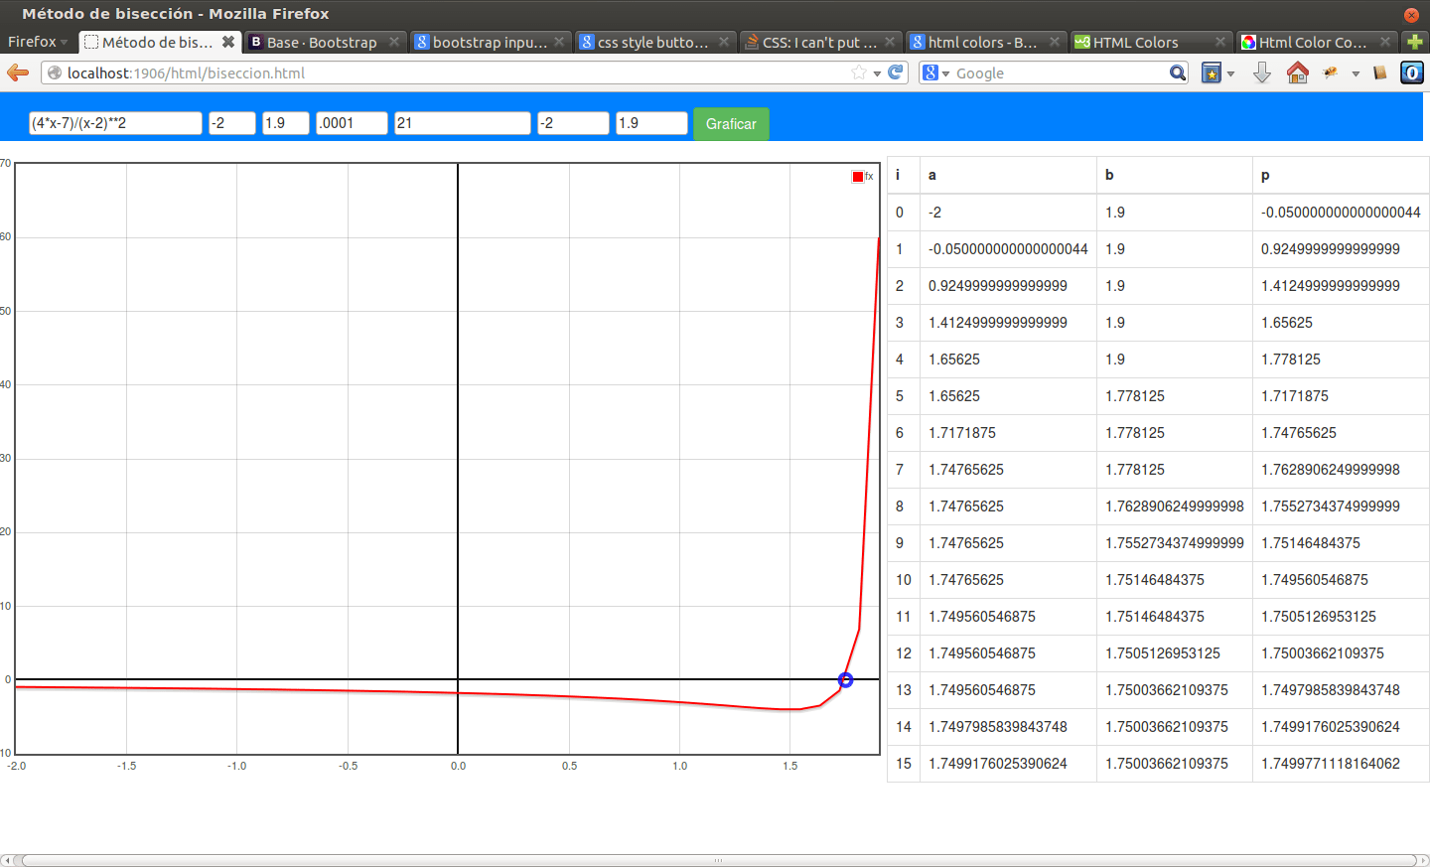The width and height of the screenshot is (1430, 867).
Task: Click the site identity globe icon
Action: pyautogui.click(x=55, y=72)
